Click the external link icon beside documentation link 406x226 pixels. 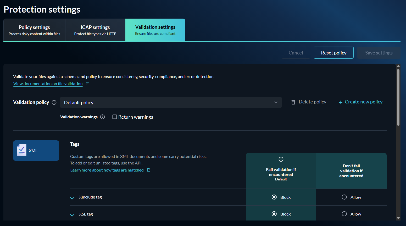[87, 83]
